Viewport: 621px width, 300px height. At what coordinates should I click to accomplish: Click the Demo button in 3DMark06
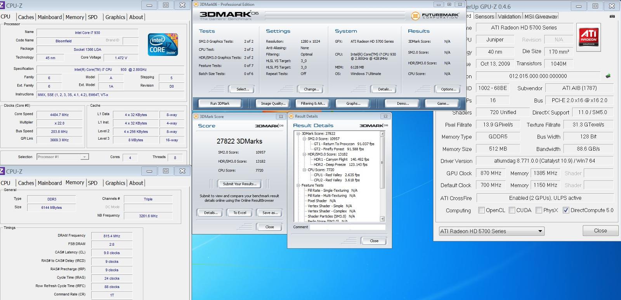coord(403,104)
